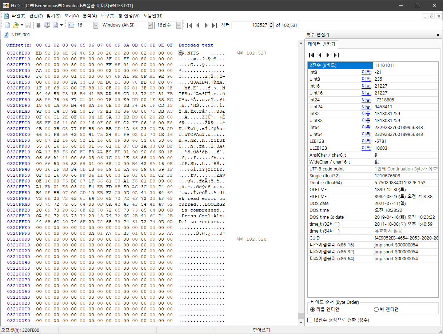Screen dimensions: 443x334
Task: Click the Open file folder icon
Action: (x=15, y=25)
